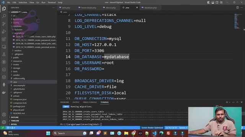The height and width of the screenshot is (137, 245).
Task: Close the .env editor tab
Action: [137, 8]
